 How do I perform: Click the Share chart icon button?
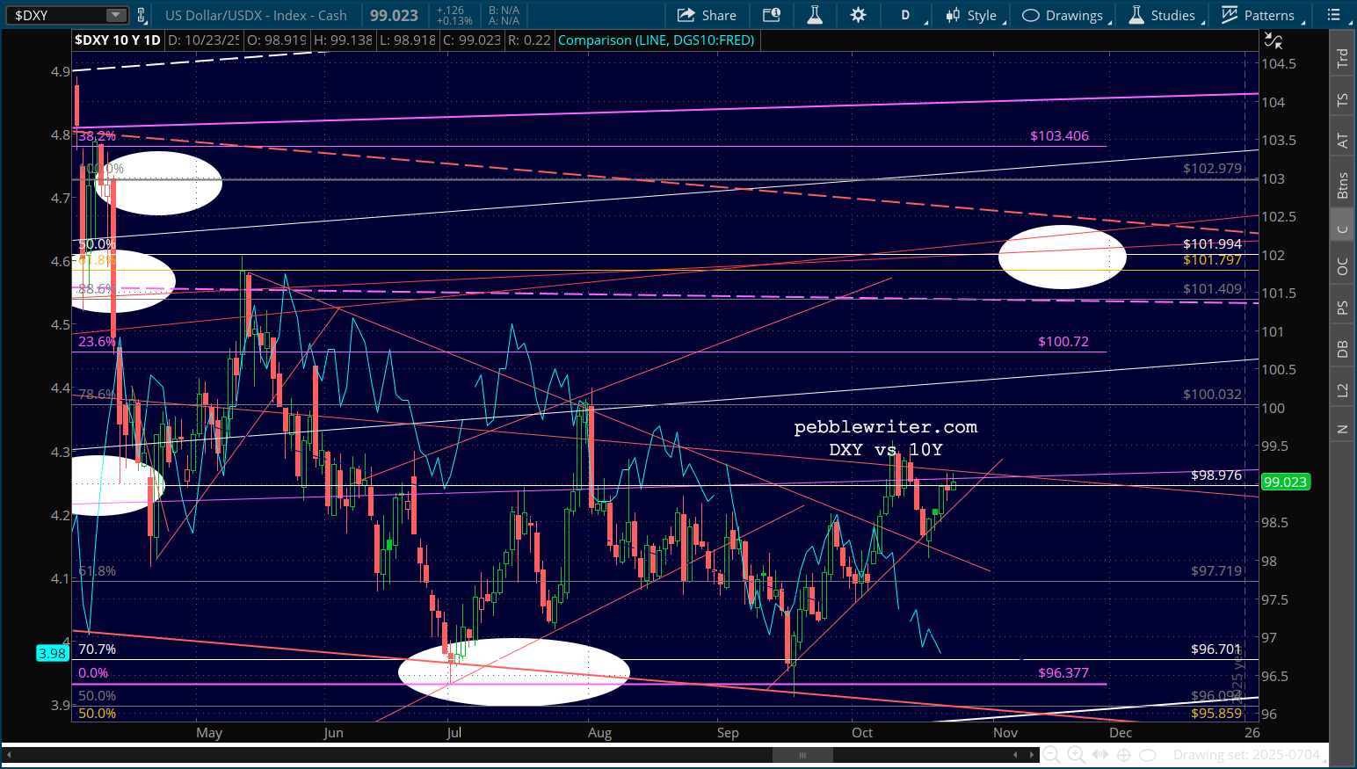[x=707, y=15]
